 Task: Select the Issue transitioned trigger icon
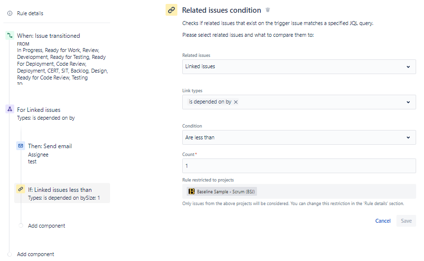10,35
